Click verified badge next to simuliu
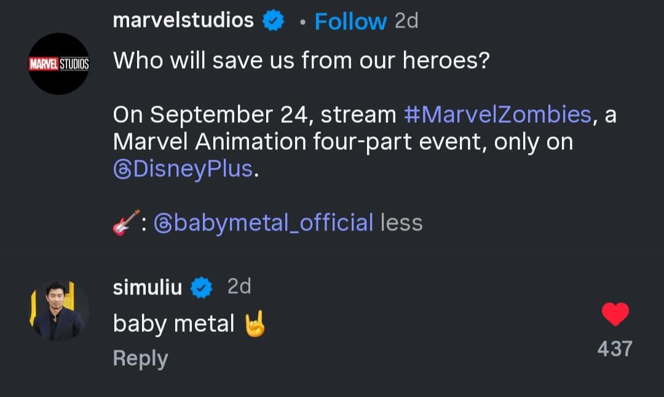 202,288
